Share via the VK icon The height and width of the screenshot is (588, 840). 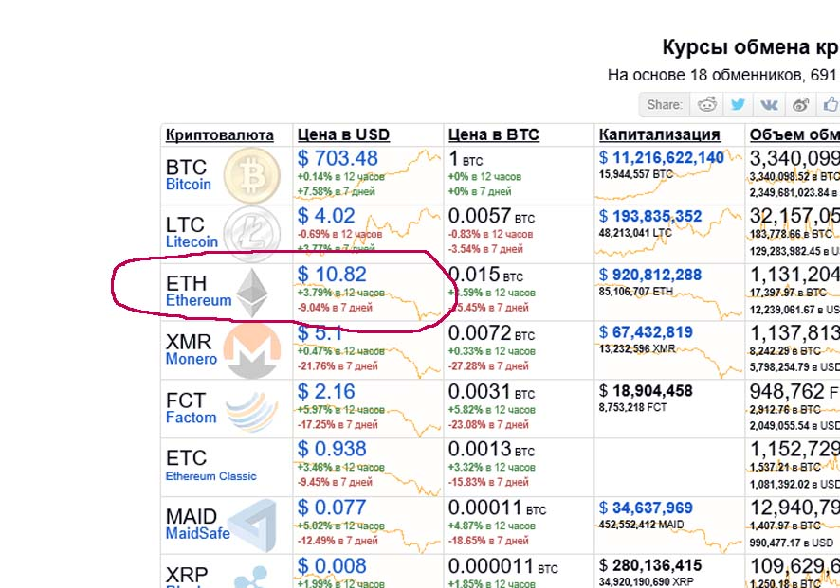(768, 104)
